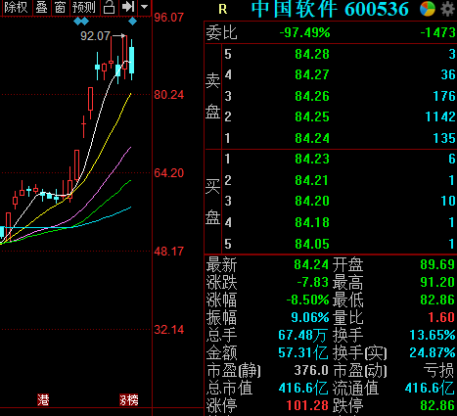Click the 叠 overlay toolbar button
This screenshot has height=416, width=457.
tap(41, 8)
